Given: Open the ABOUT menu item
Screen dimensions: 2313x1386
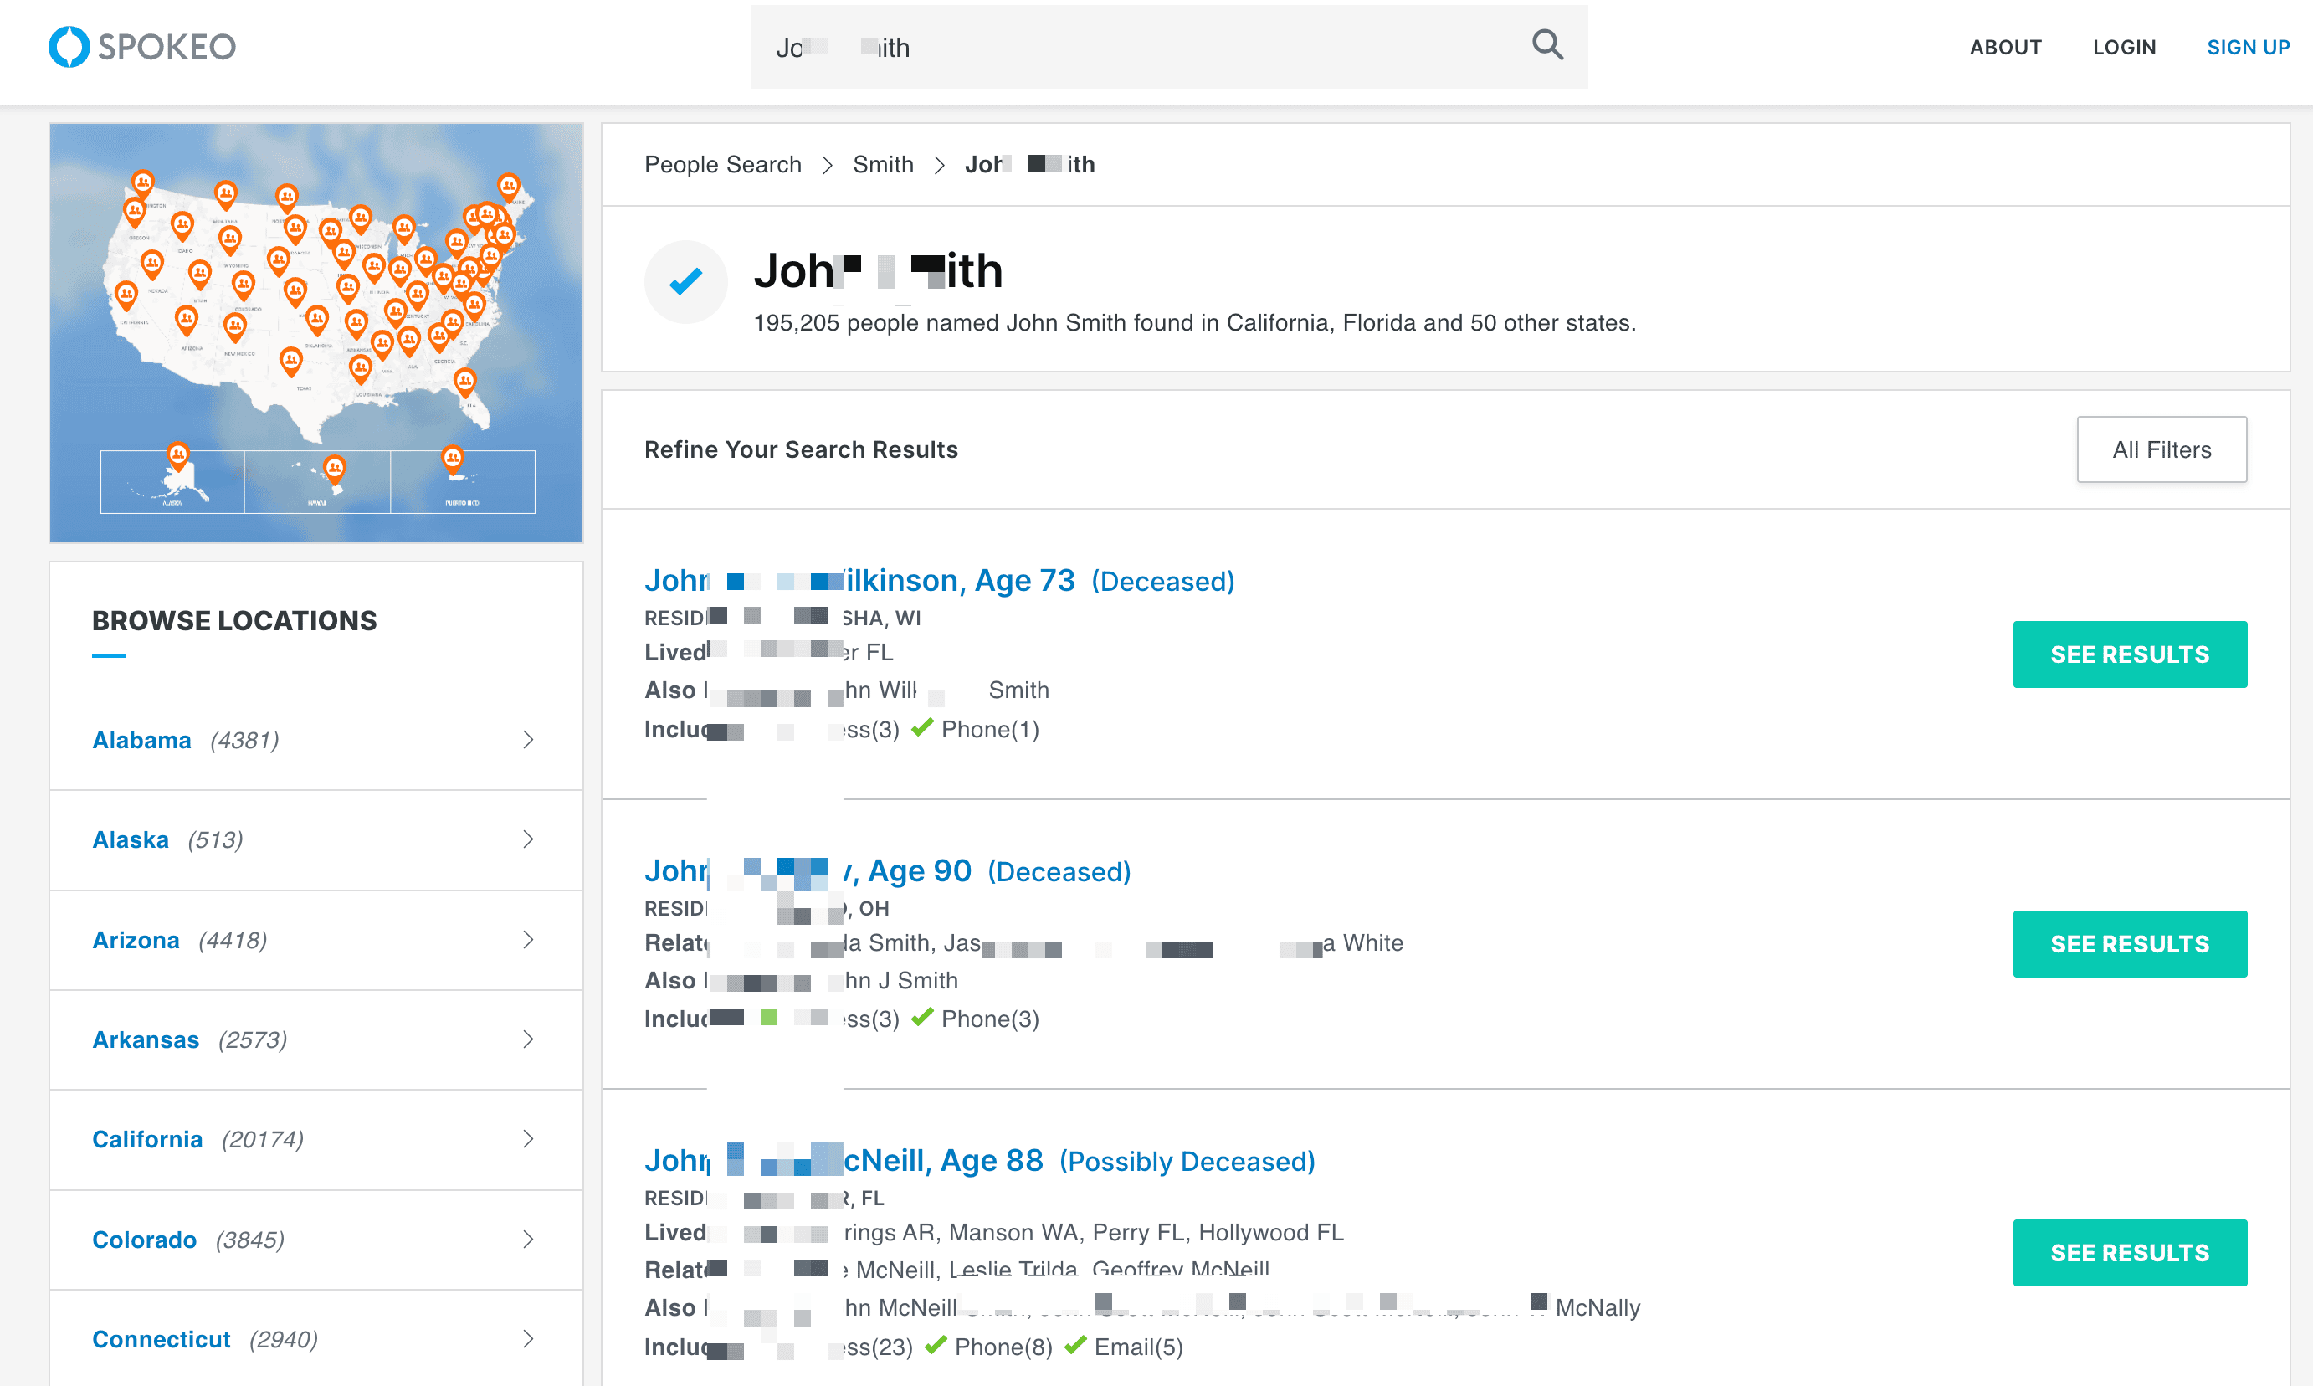Looking at the screenshot, I should coord(2005,48).
